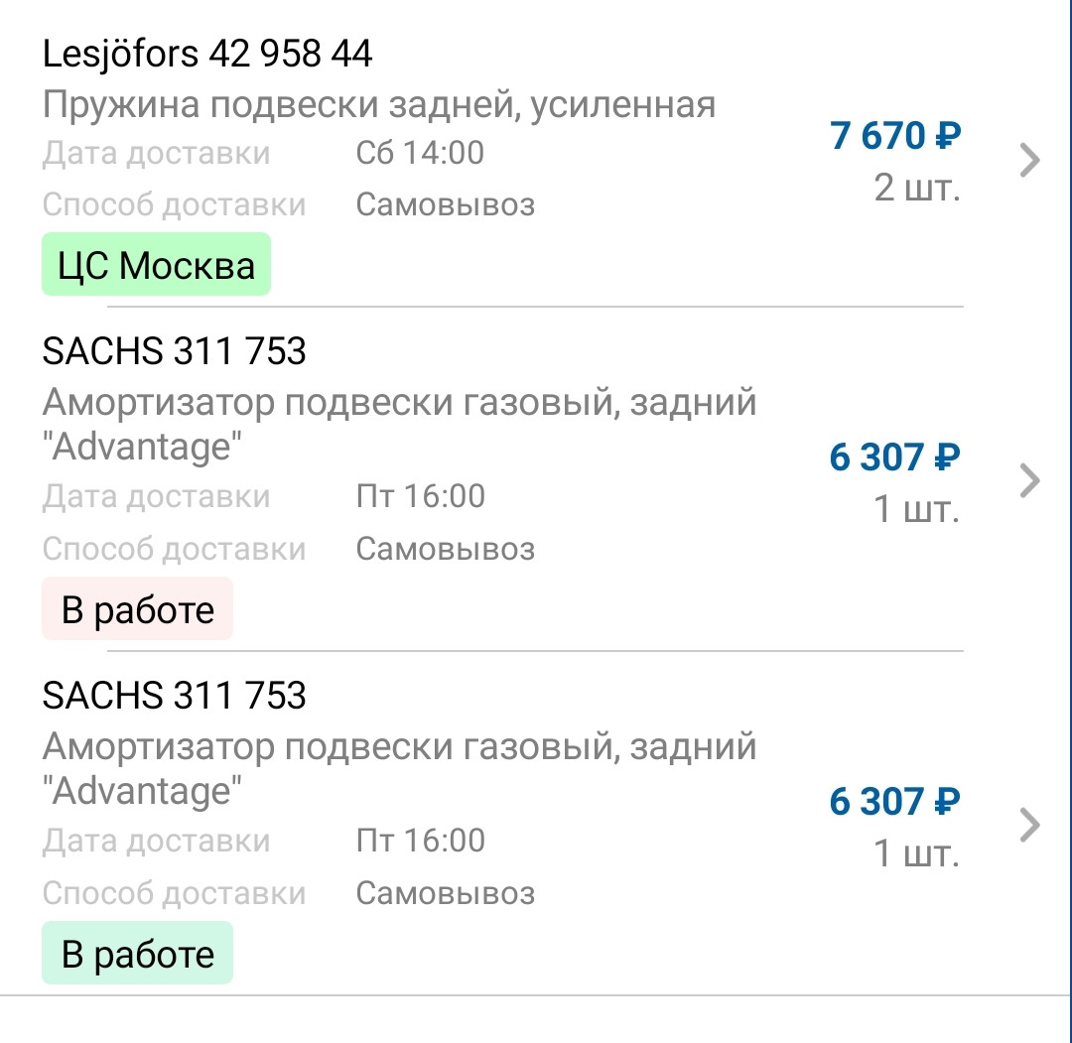This screenshot has height=1043, width=1072.
Task: Open the Lesjöfors part number title
Action: (x=206, y=56)
